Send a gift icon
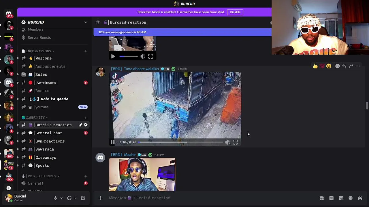 [x=322, y=198]
